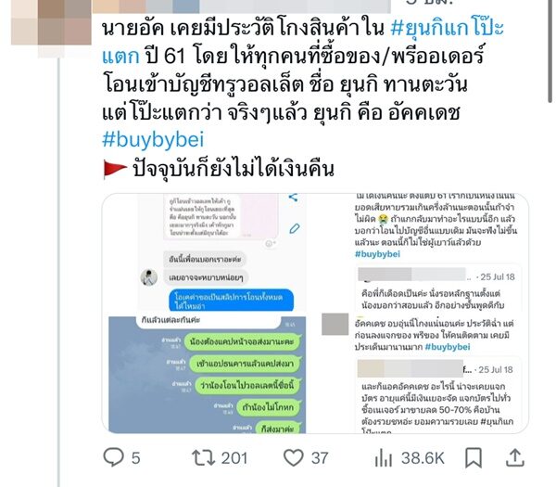The image size is (556, 487).
Task: Click the red flag emoji line
Action: pyautogui.click(x=219, y=169)
